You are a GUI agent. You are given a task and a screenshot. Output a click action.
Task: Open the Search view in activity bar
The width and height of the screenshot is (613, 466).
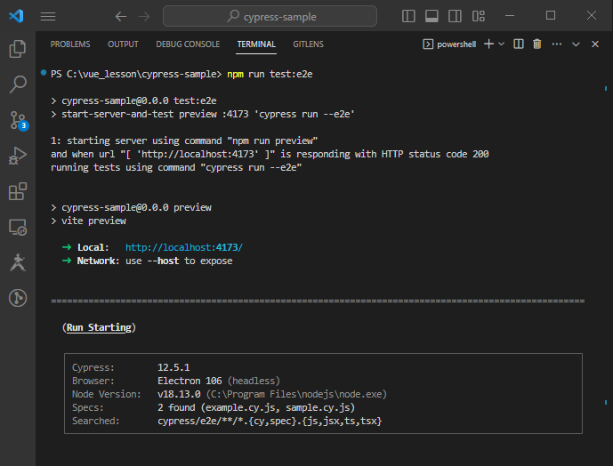18,84
